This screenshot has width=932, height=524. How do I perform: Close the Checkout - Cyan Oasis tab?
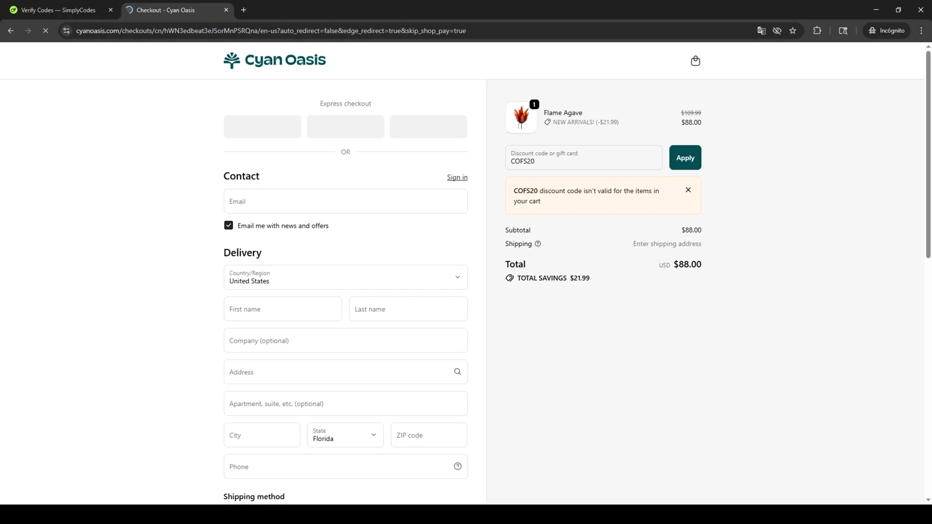[226, 10]
